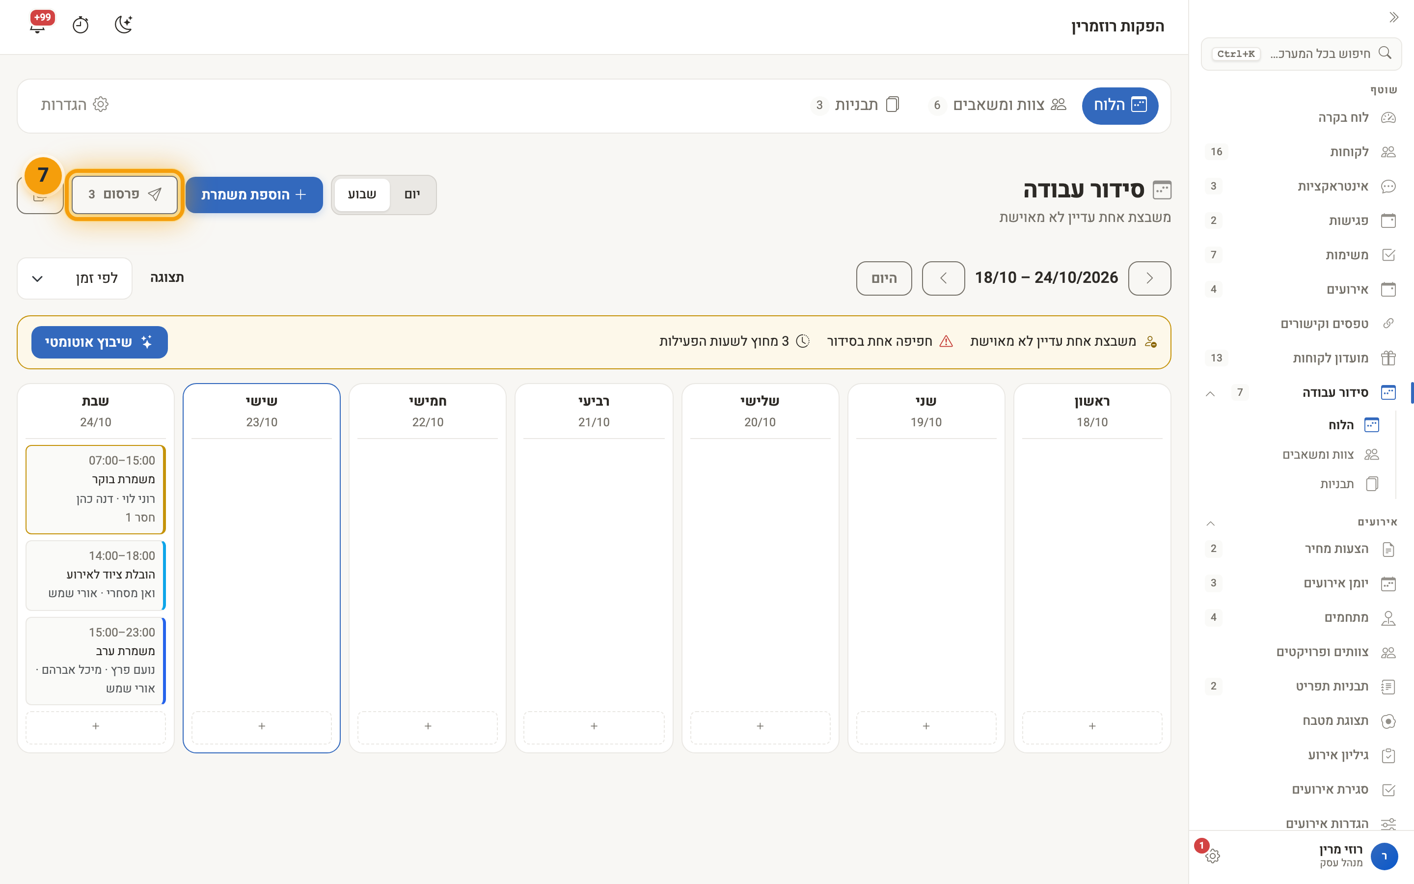Open the notifications bell with +99 badge
Viewport: 1414px width, 884px height.
click(39, 25)
